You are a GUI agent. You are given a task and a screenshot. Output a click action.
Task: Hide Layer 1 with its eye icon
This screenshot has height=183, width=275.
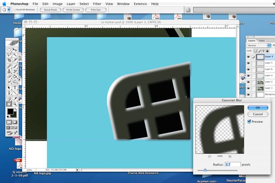(x=248, y=88)
